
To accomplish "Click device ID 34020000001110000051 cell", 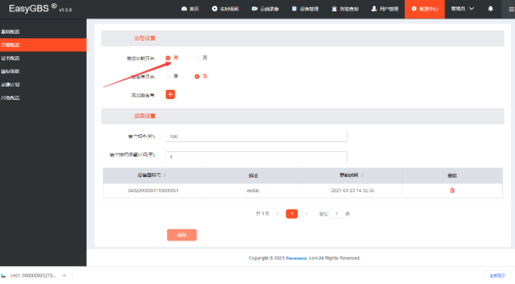I will (153, 190).
